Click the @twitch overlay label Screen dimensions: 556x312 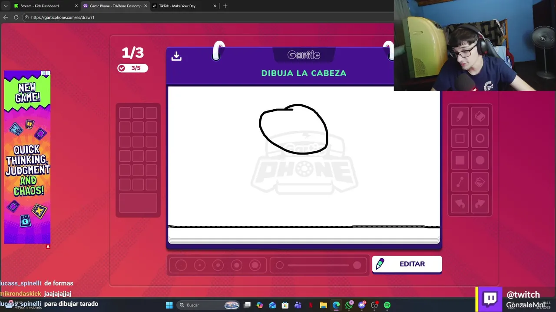[x=523, y=295]
